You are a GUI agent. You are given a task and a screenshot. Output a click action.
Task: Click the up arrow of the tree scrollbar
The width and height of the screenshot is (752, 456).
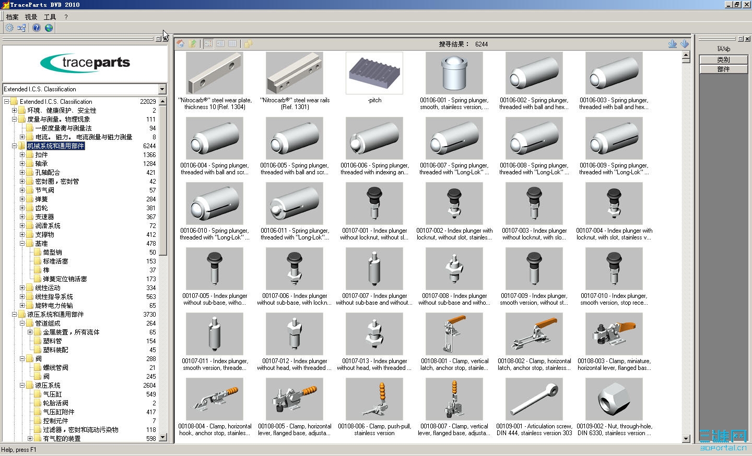click(162, 101)
